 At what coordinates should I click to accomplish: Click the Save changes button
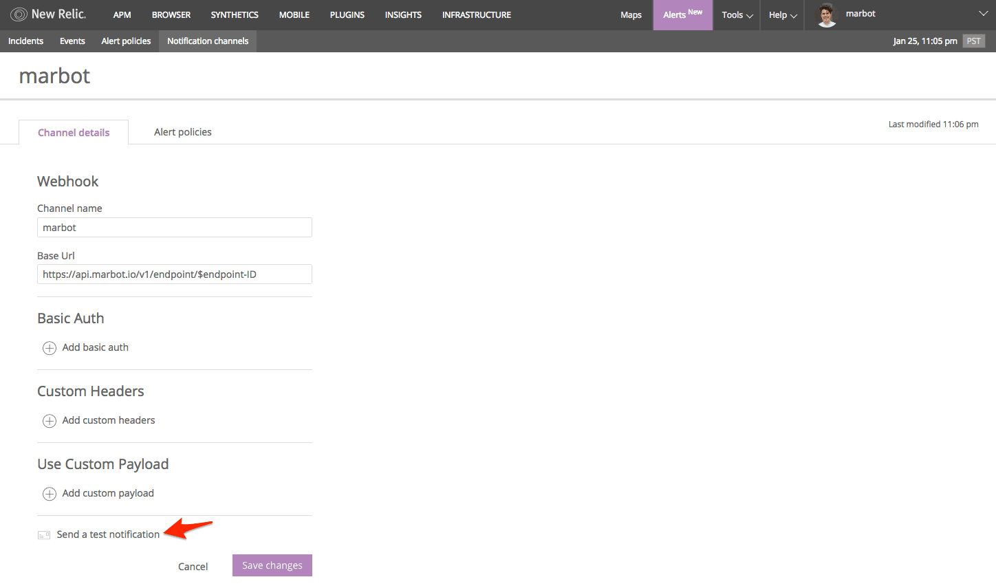(x=272, y=565)
